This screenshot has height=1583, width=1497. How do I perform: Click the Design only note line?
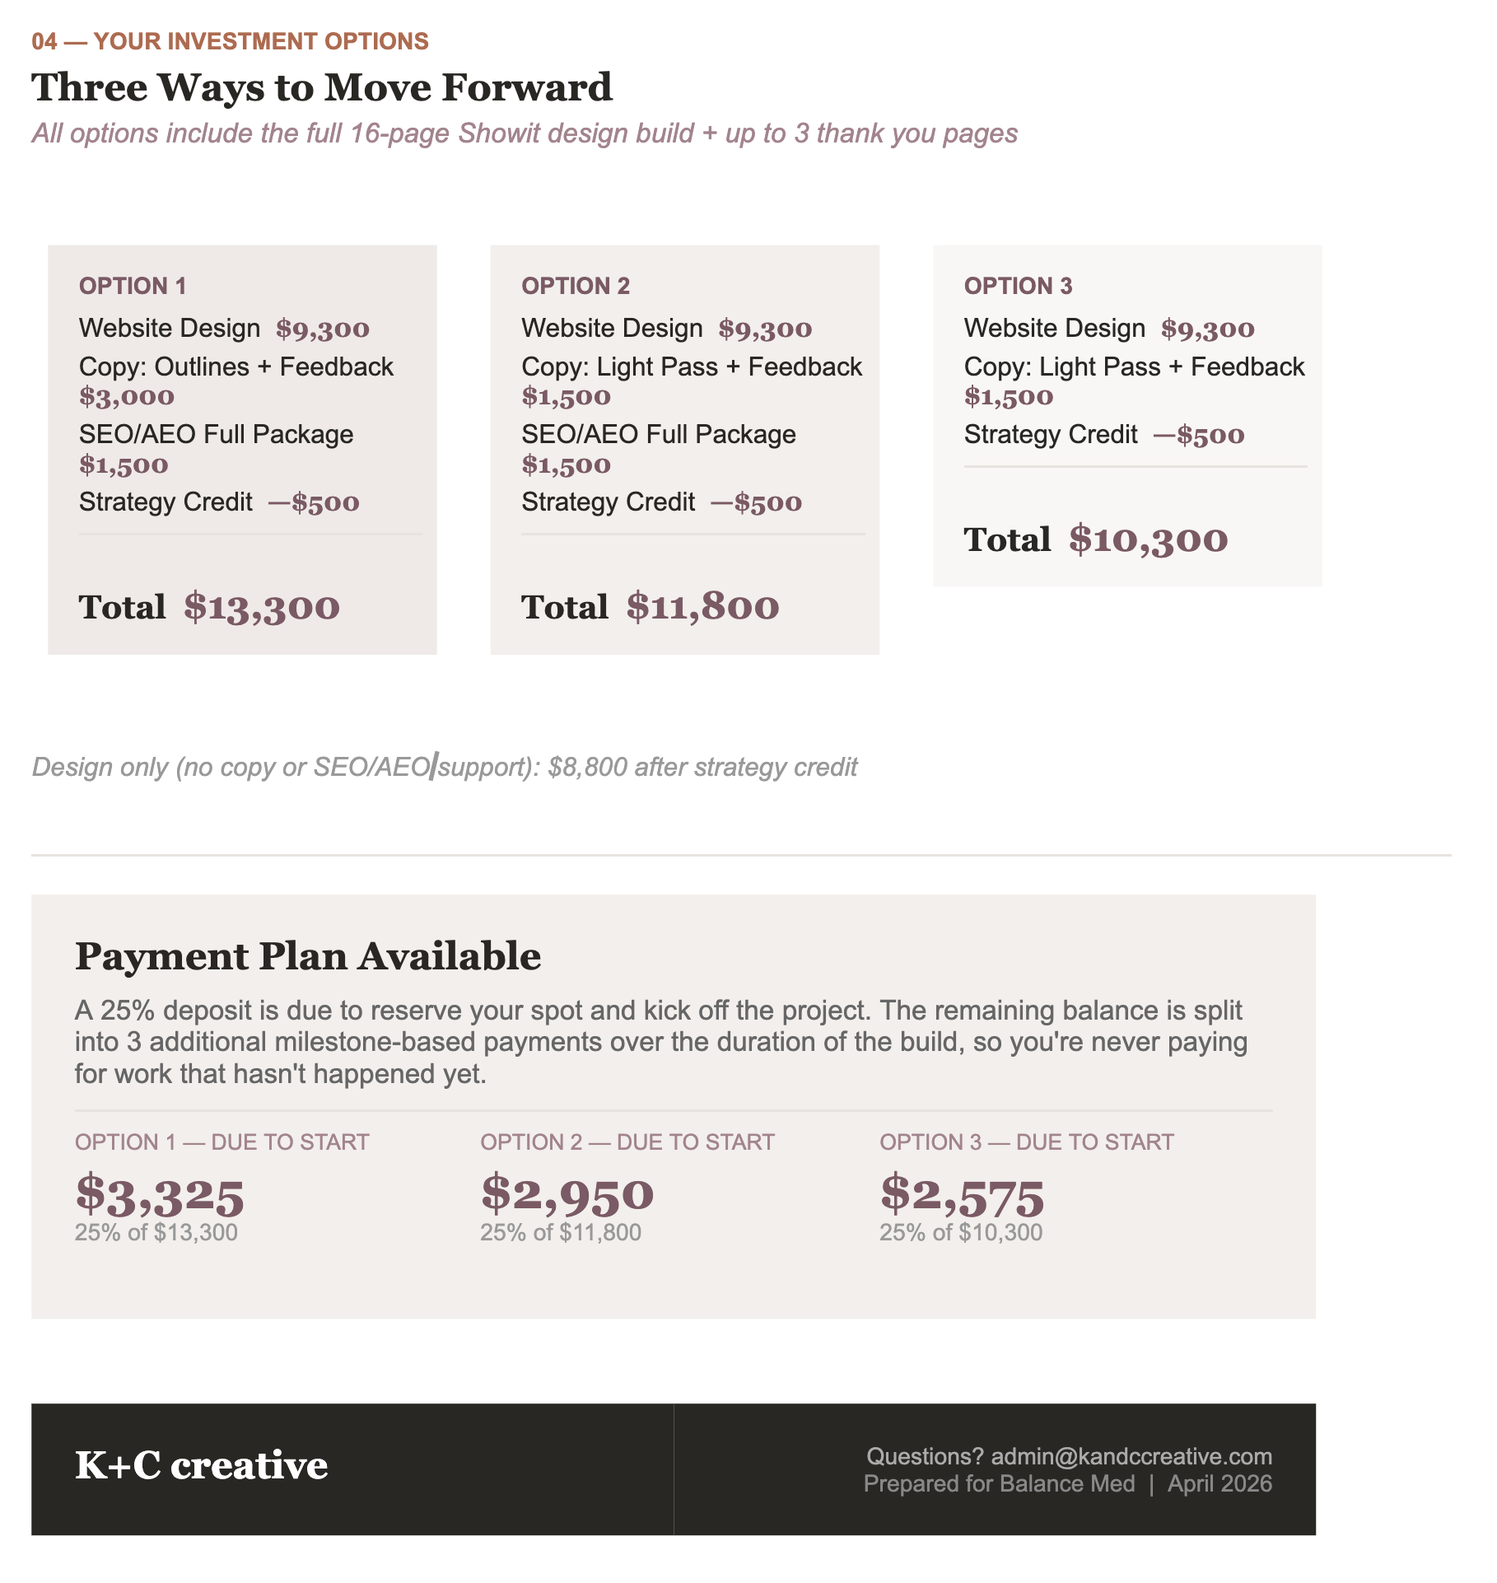pos(445,767)
